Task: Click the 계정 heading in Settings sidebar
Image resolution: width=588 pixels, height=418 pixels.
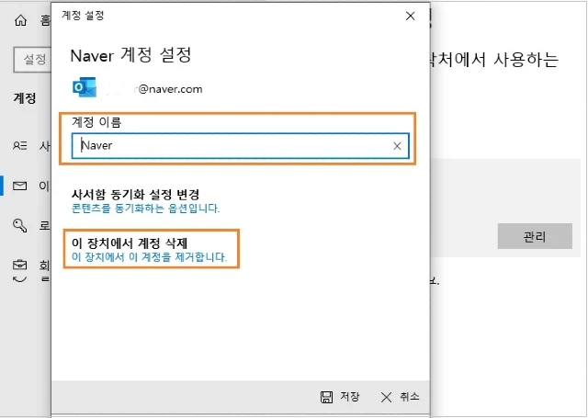Action: 25,98
